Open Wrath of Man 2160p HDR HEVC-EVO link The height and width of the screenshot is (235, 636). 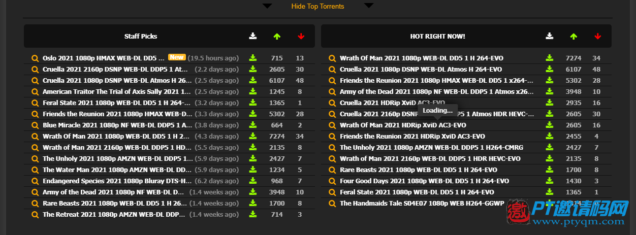tap(430, 158)
